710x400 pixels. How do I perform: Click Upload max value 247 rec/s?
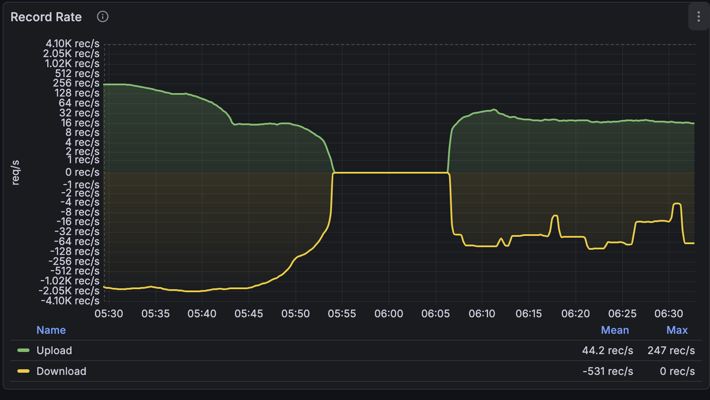click(671, 351)
